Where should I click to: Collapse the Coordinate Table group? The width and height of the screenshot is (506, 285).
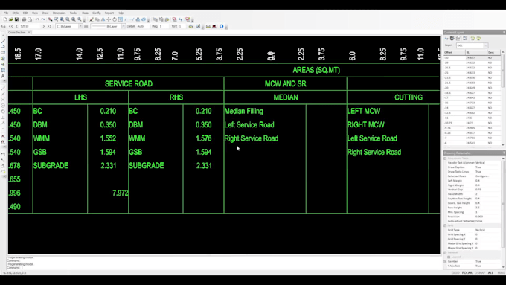pyautogui.click(x=445, y=158)
